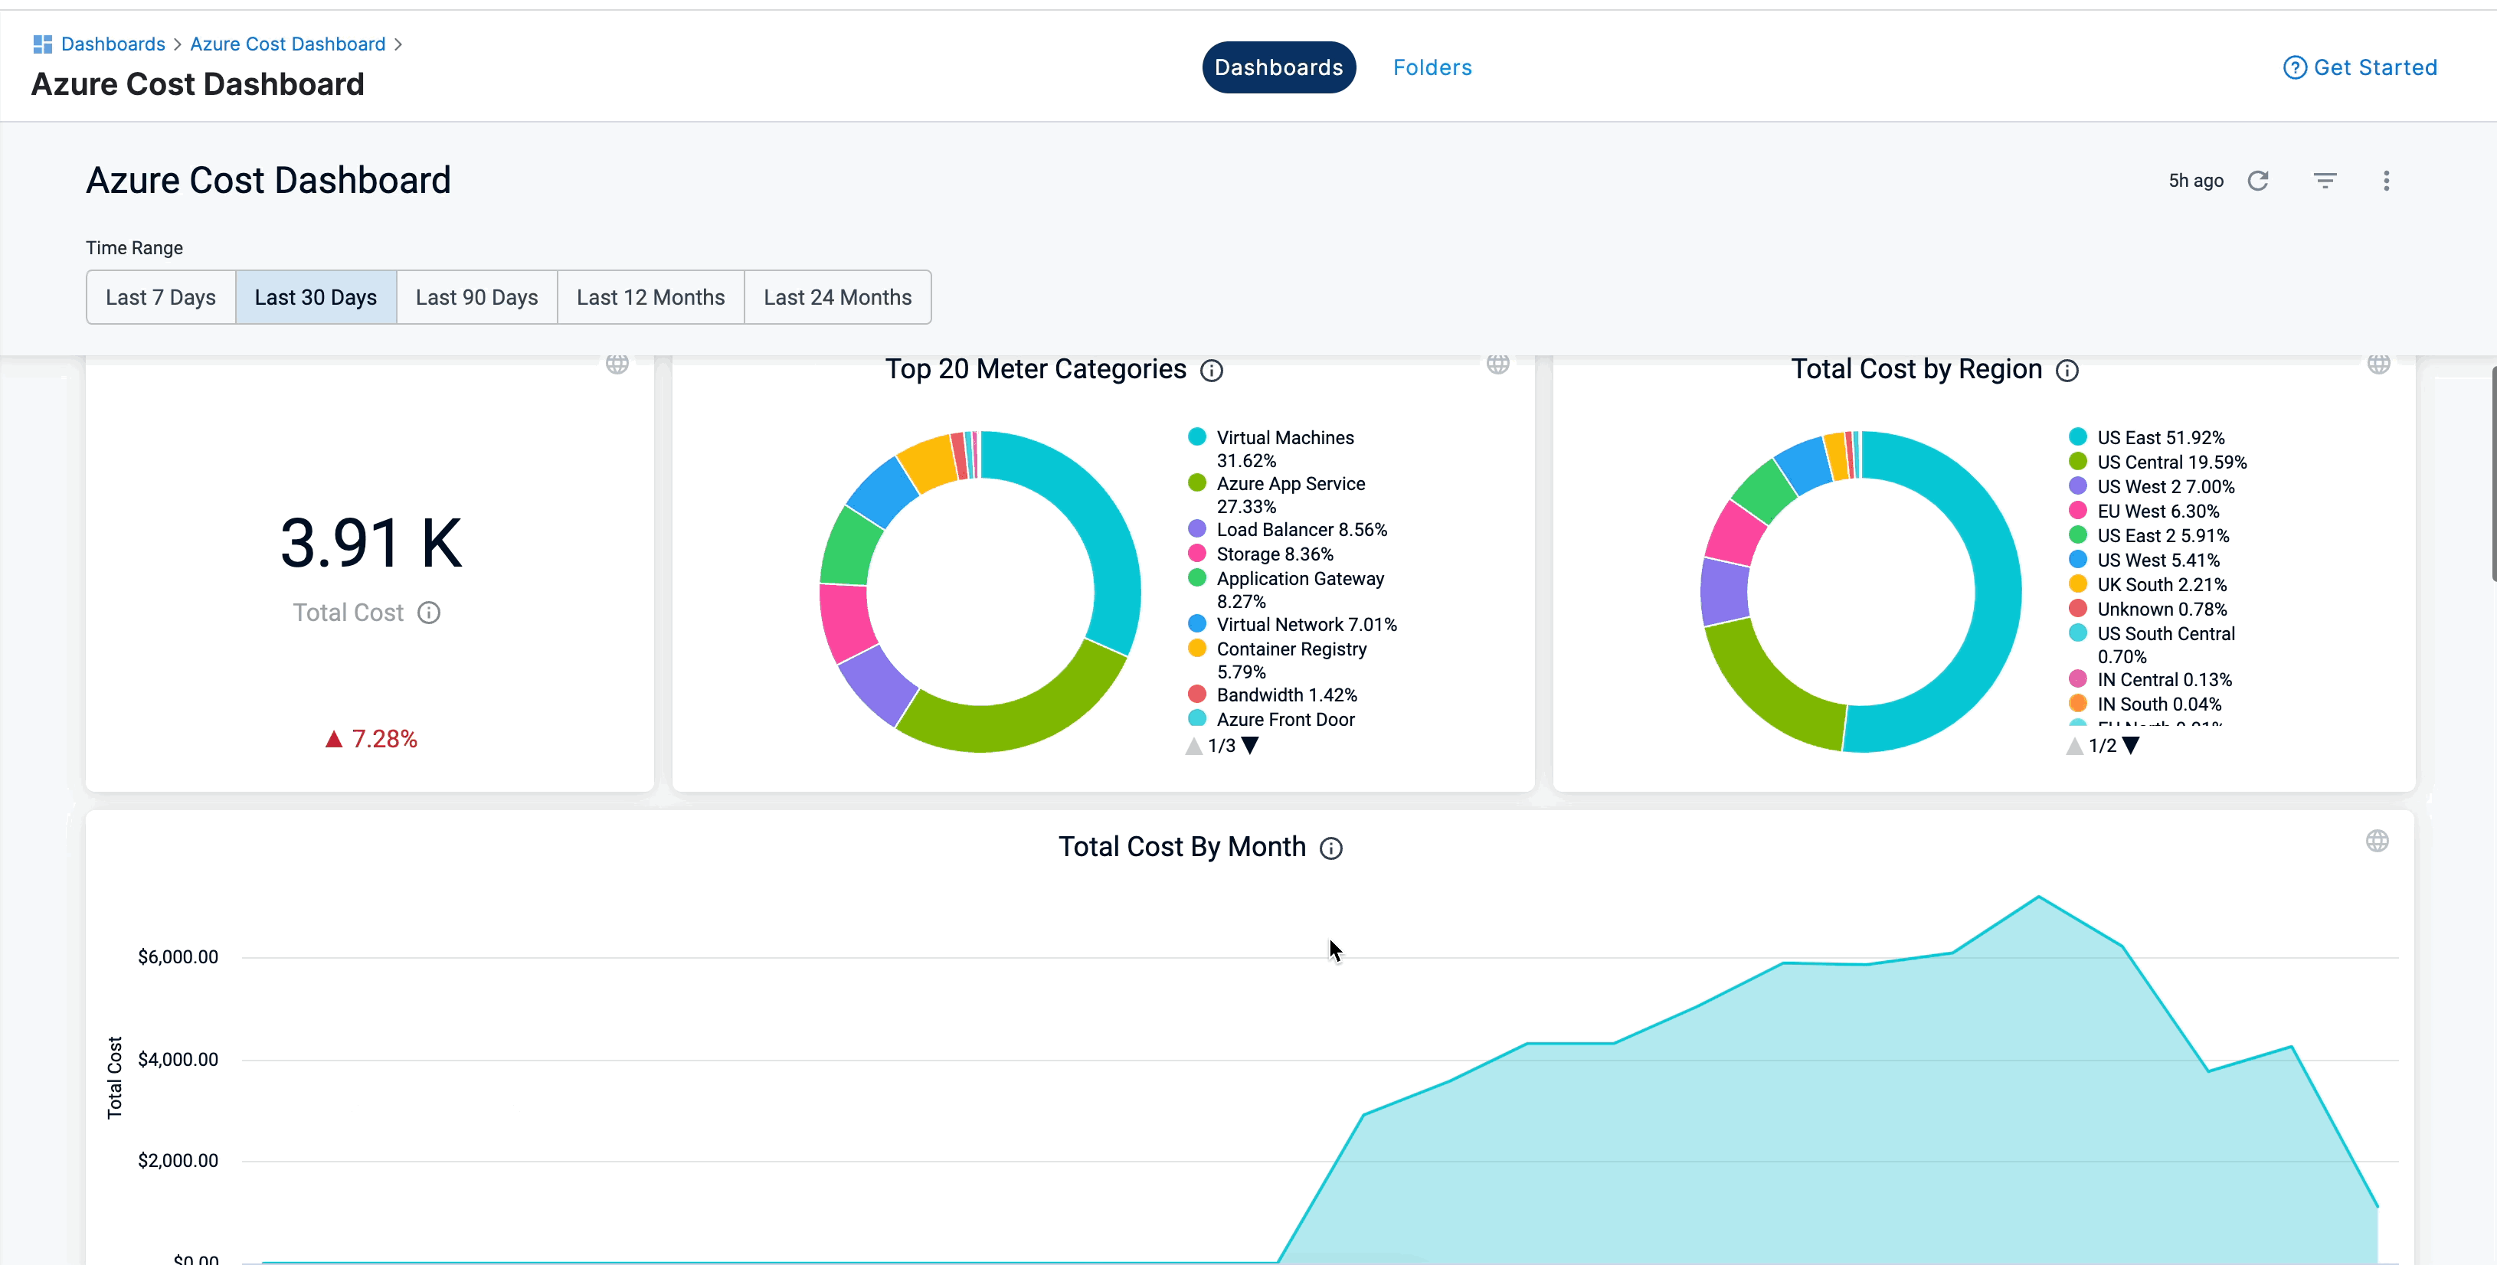The width and height of the screenshot is (2497, 1265).
Task: Select the Last 12 Months time range
Action: point(650,298)
